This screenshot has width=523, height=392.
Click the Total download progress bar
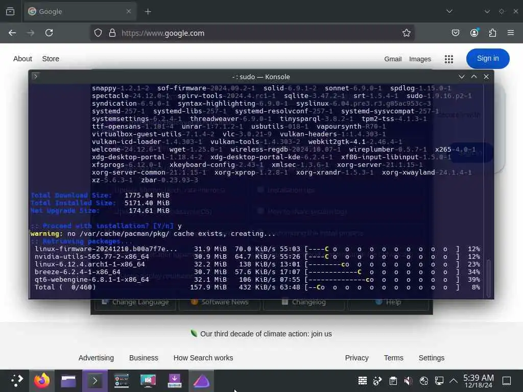[382, 287]
